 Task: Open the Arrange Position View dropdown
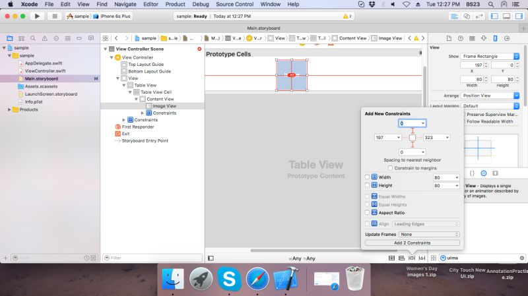pyautogui.click(x=490, y=96)
